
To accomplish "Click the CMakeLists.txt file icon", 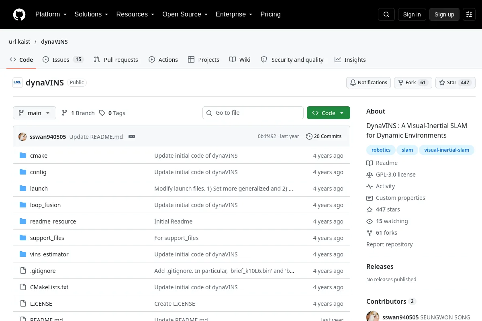I will 23,287.
